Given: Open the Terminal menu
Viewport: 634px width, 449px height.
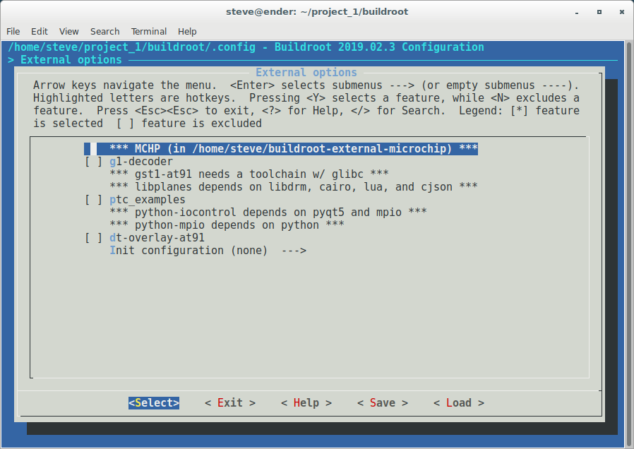Looking at the screenshot, I should tap(149, 31).
